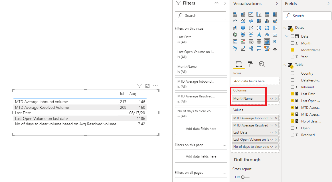Uncheck the Last Date measure checkbox

(x=292, y=94)
